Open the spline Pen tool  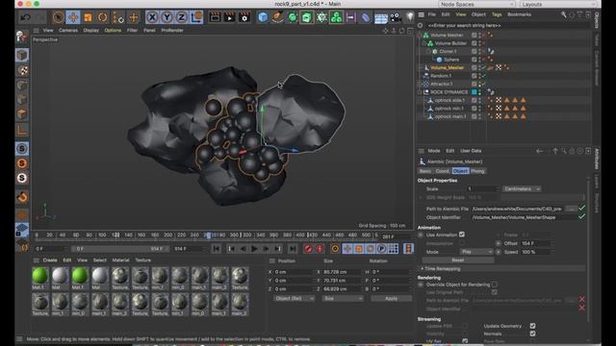277,17
